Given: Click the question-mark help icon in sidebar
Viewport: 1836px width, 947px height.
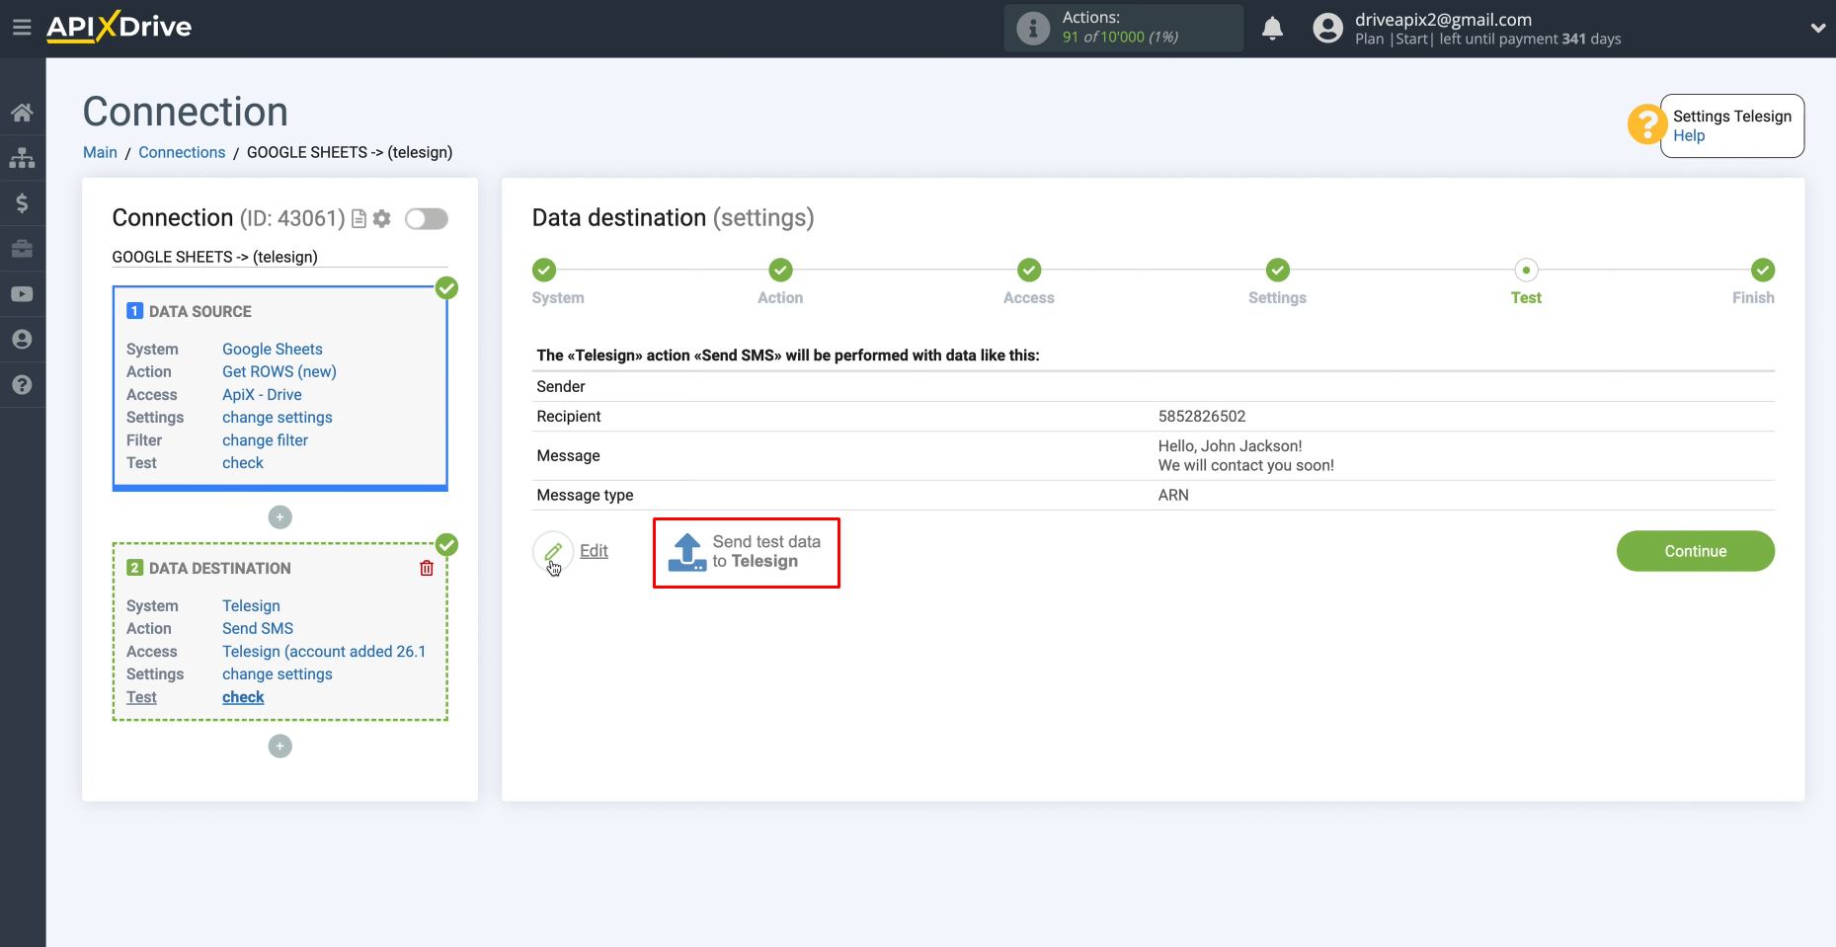Looking at the screenshot, I should (x=22, y=384).
